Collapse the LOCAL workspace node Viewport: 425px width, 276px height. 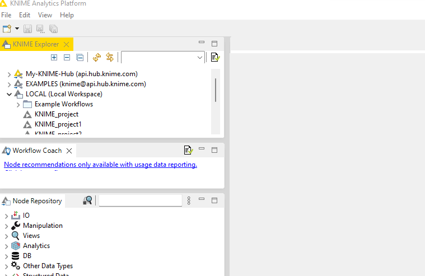tap(9, 95)
